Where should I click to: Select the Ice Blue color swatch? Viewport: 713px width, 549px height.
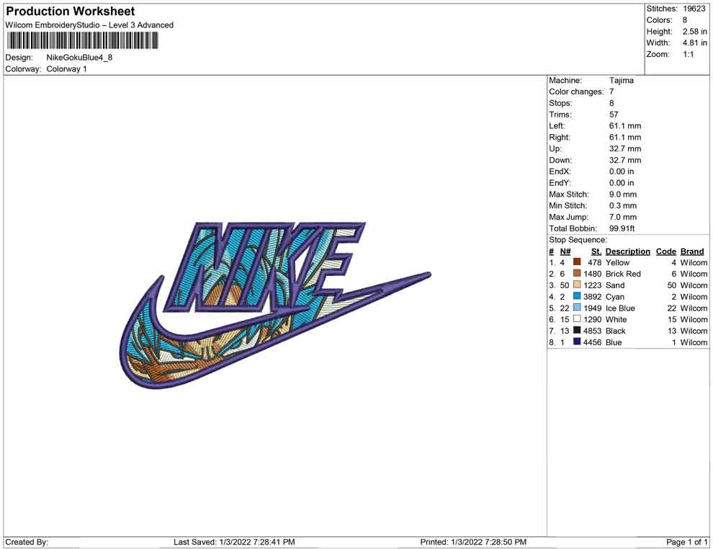tap(577, 308)
